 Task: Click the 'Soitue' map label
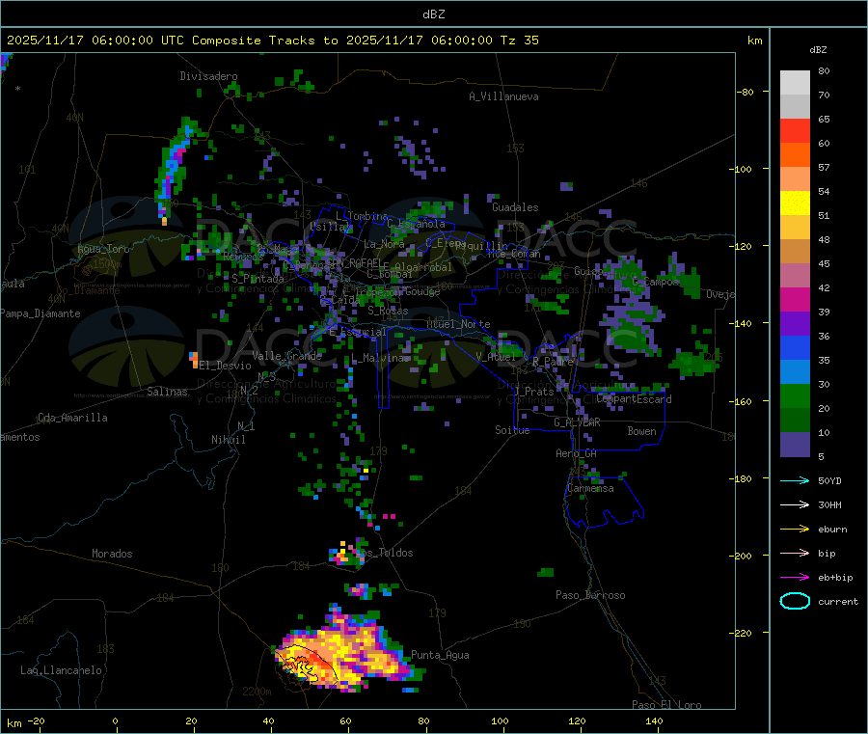click(x=512, y=430)
